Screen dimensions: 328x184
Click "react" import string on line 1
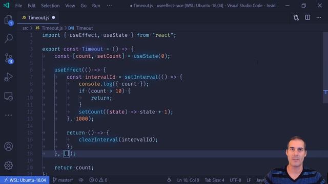pyautogui.click(x=163, y=35)
